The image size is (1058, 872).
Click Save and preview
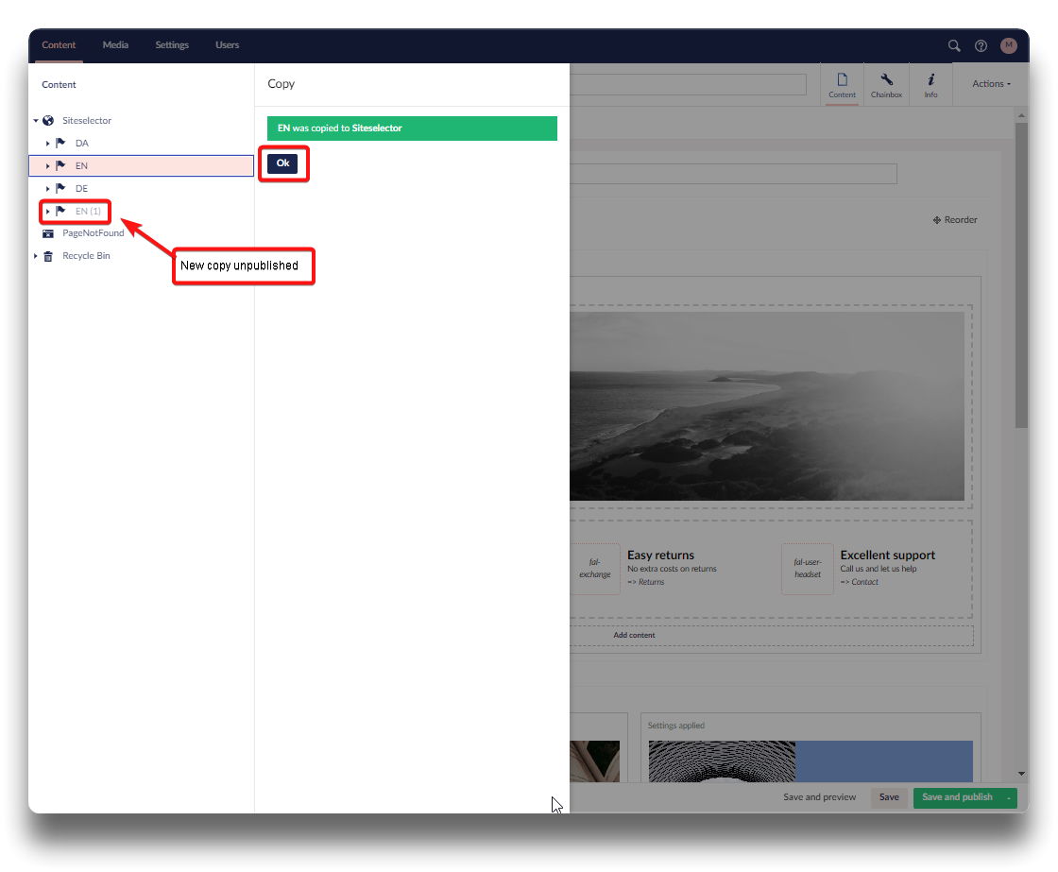pos(819,797)
